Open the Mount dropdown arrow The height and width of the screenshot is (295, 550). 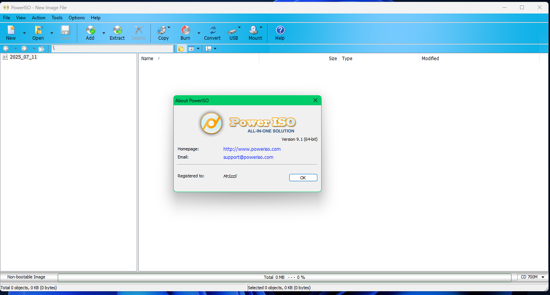coord(261,27)
